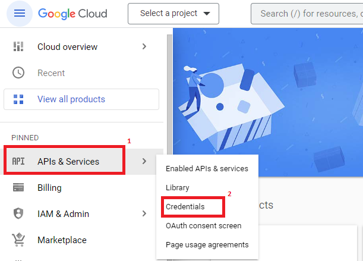Click the View all products grid icon
Viewport: 363px width, 261px height.
[x=18, y=99]
